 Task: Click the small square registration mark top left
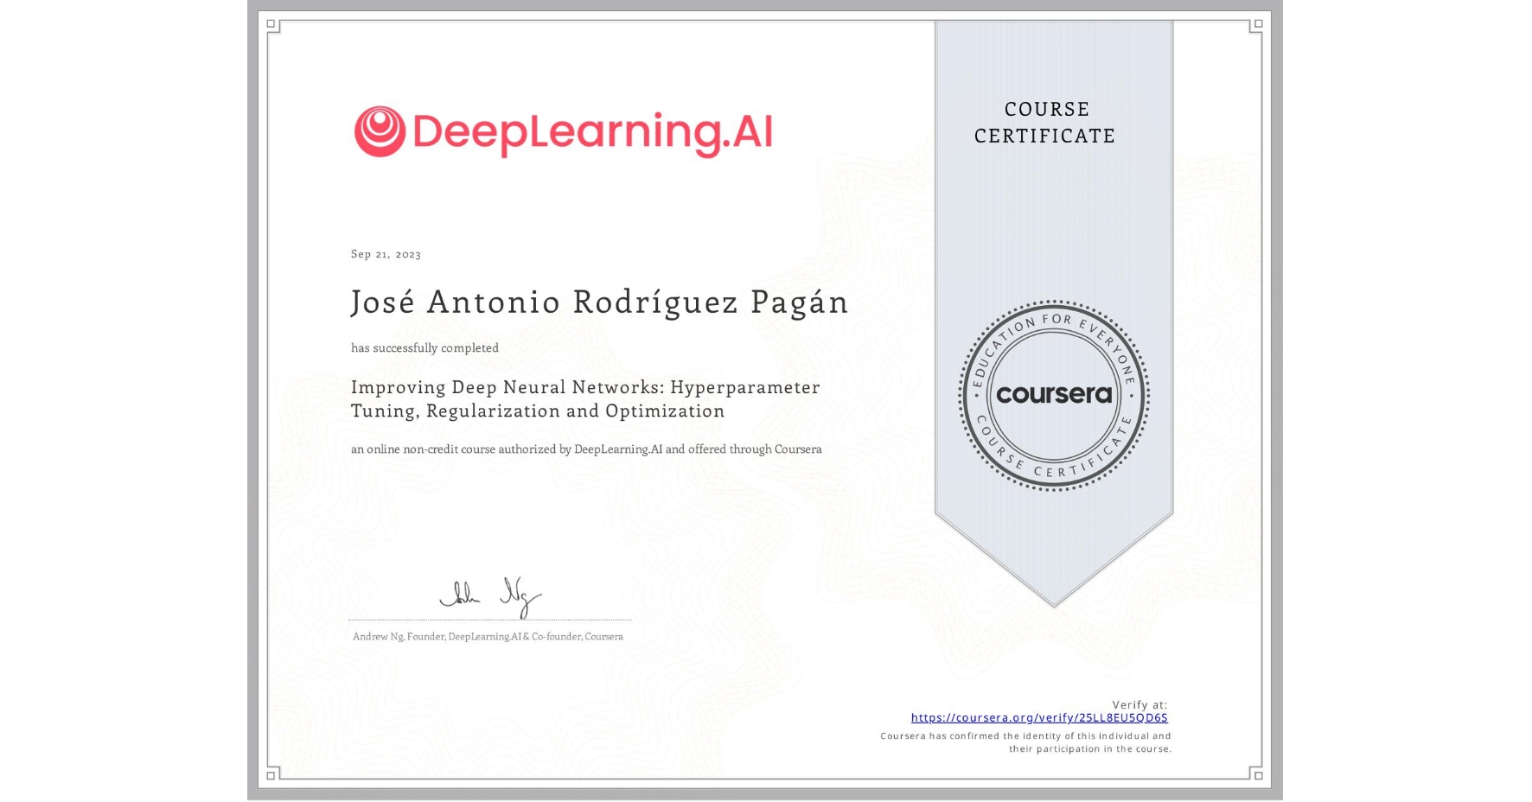point(271,23)
